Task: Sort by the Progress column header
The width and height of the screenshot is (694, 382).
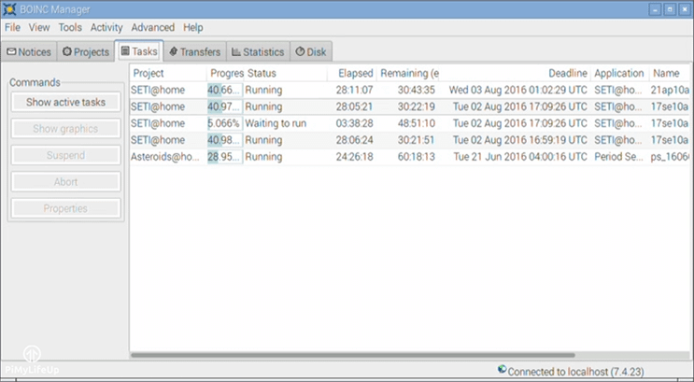Action: [x=225, y=73]
